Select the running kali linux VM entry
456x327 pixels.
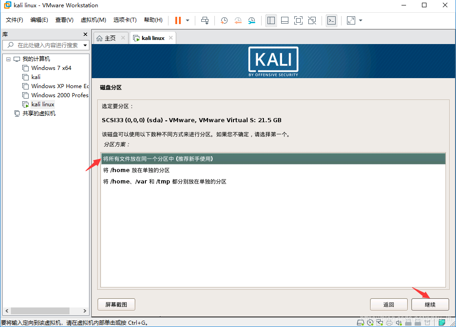(43, 104)
